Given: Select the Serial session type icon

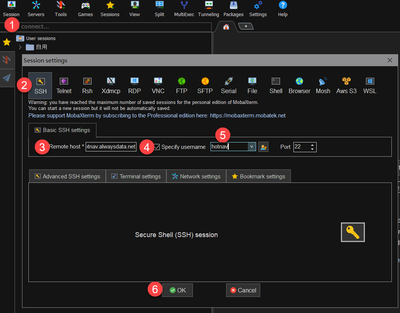Looking at the screenshot, I should (x=228, y=85).
